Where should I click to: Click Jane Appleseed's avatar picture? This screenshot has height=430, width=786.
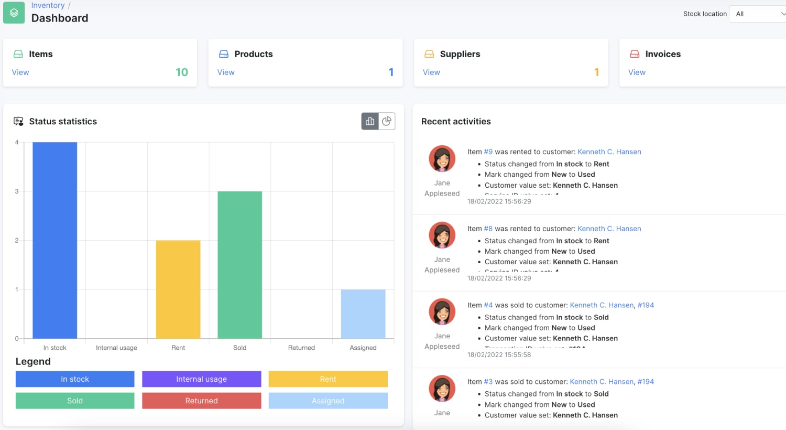pos(442,158)
